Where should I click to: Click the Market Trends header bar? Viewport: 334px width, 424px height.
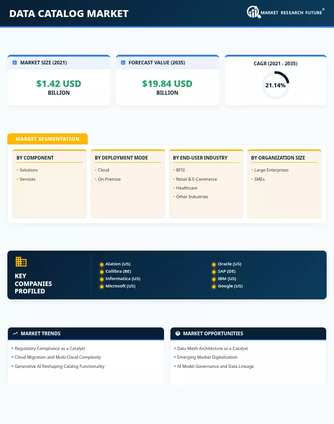pos(86,333)
